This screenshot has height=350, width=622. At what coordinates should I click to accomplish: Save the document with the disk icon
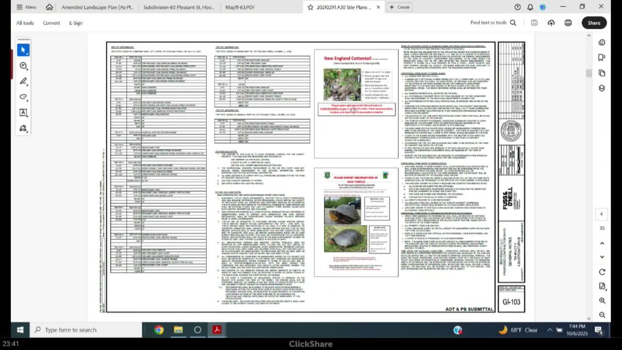click(534, 23)
